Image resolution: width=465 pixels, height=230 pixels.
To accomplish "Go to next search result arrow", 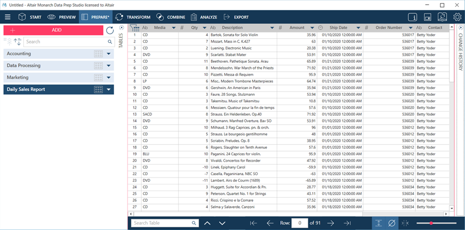I will 222,223.
